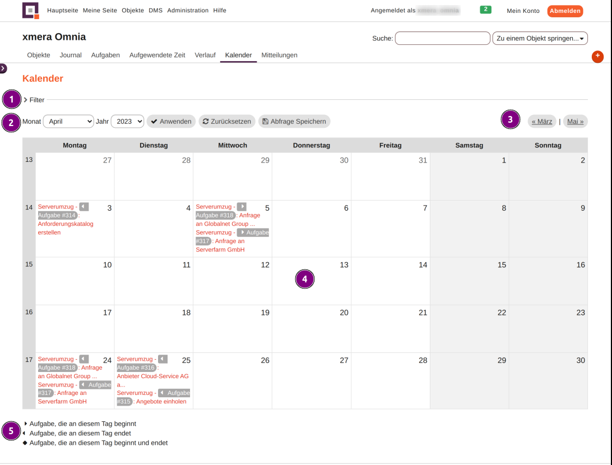Open Aufgabe #314 on April 3
Image resolution: width=612 pixels, height=465 pixels.
57,215
